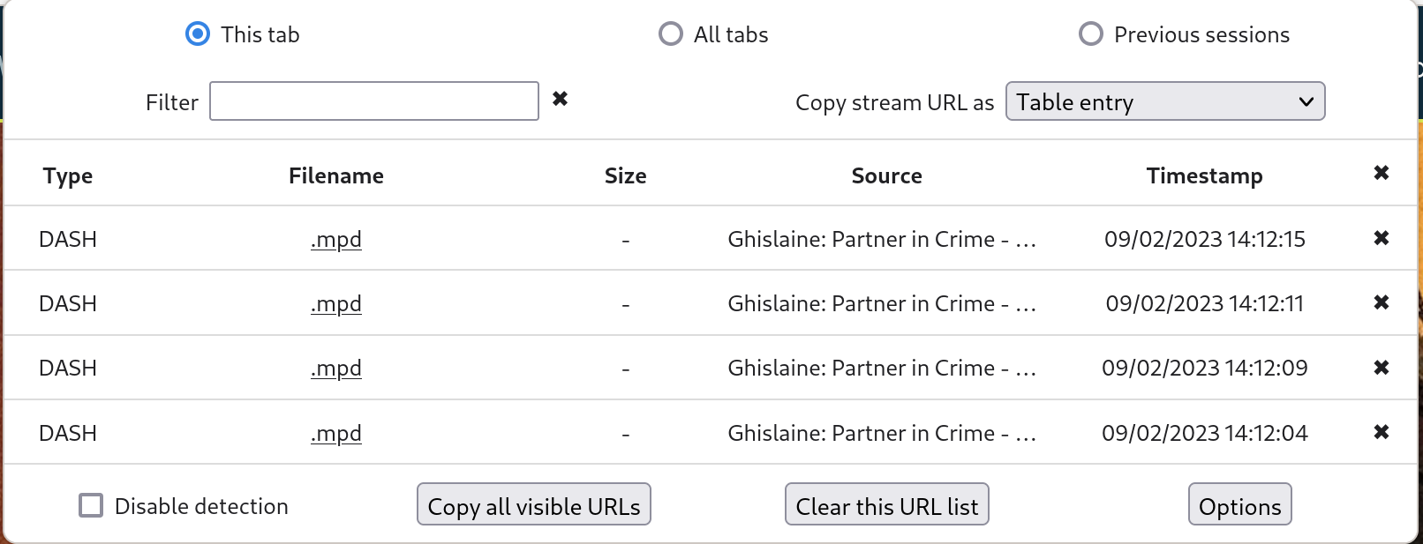
Task: Click the Timestamp column header
Action: coord(1204,175)
